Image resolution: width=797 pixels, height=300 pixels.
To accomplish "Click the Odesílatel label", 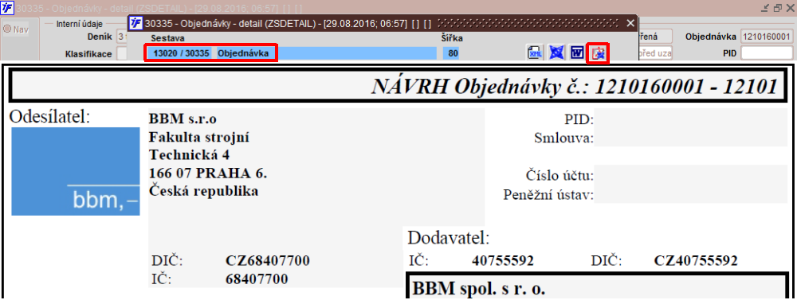I will tap(49, 117).
